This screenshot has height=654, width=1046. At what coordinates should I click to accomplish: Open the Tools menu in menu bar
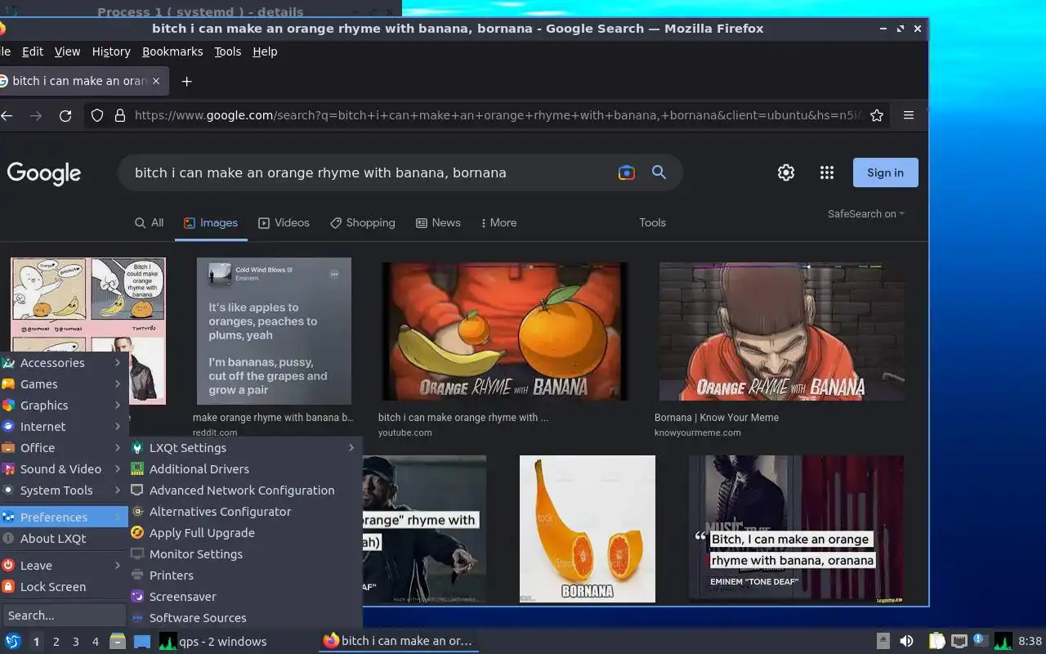pyautogui.click(x=227, y=52)
